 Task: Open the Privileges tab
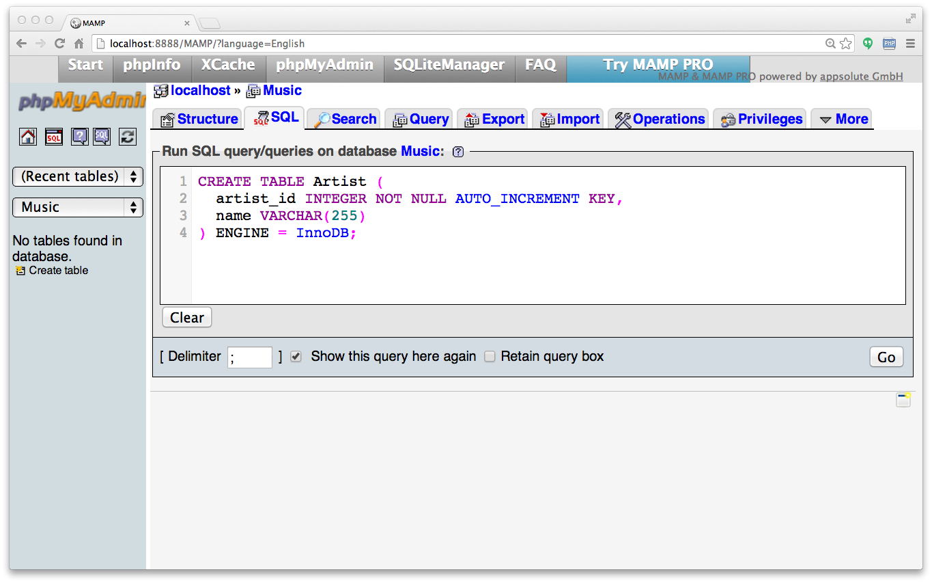pyautogui.click(x=761, y=119)
